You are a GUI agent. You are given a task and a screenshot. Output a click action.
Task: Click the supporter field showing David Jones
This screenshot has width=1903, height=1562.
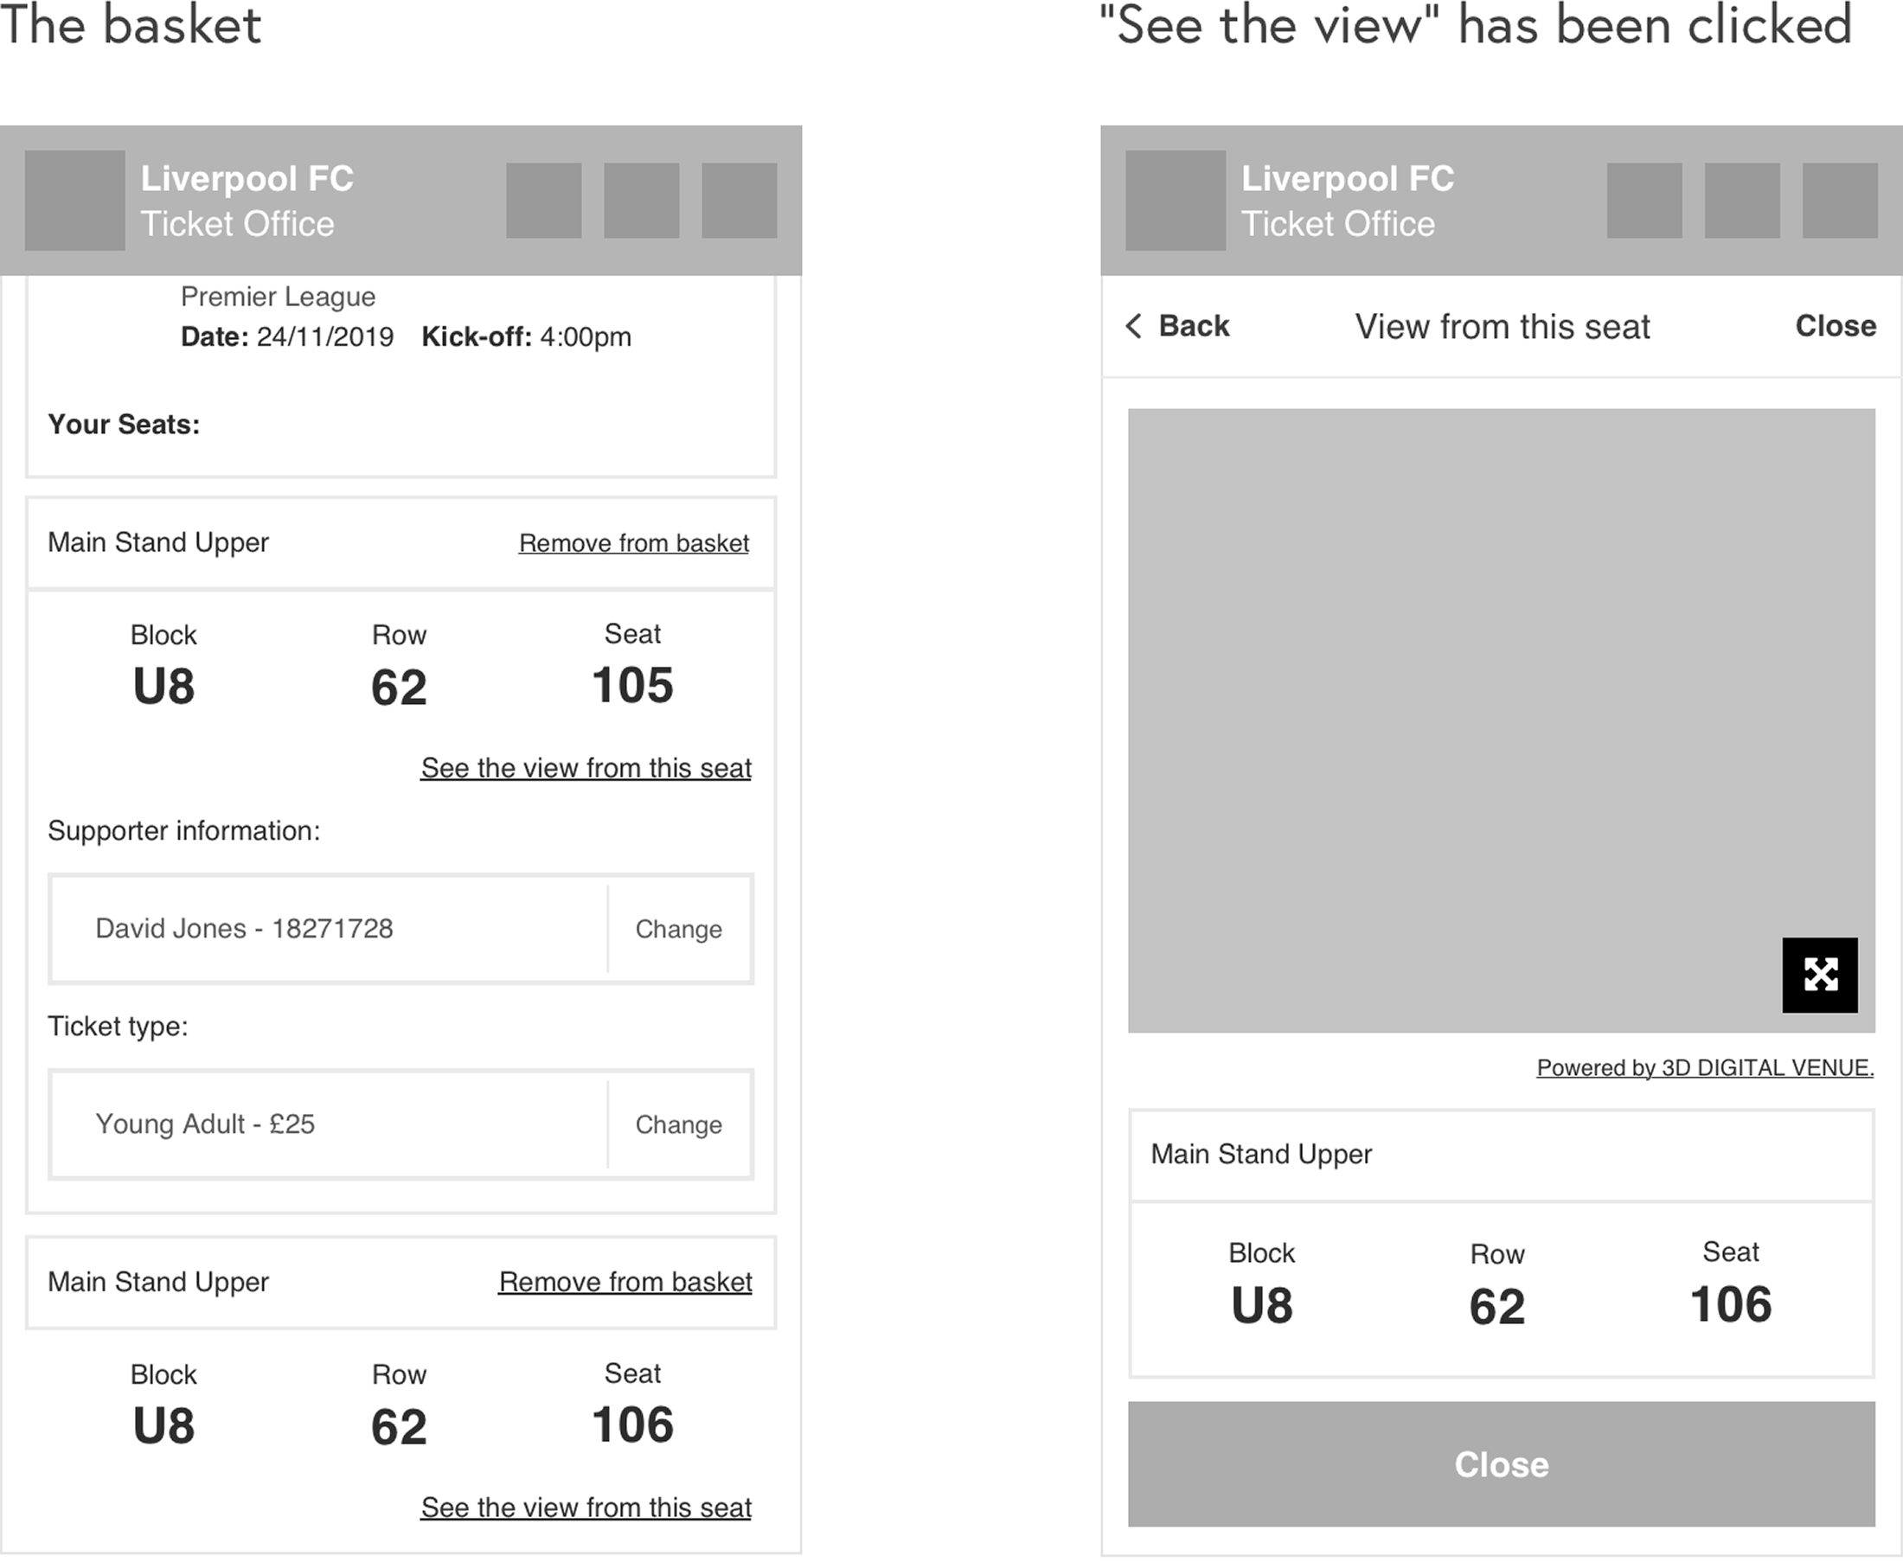tap(330, 929)
